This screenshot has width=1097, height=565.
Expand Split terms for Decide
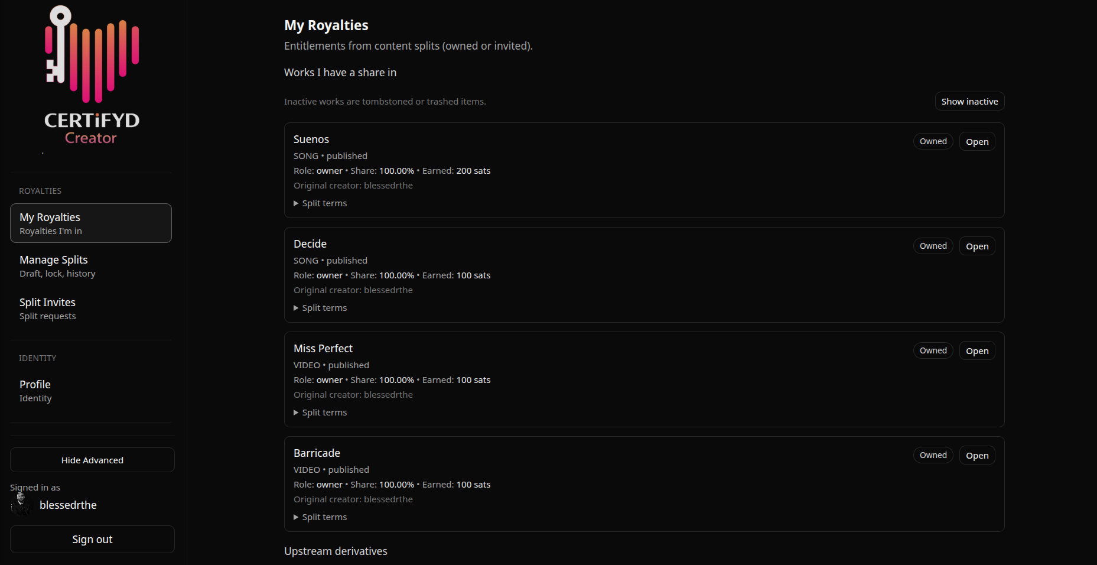(320, 307)
